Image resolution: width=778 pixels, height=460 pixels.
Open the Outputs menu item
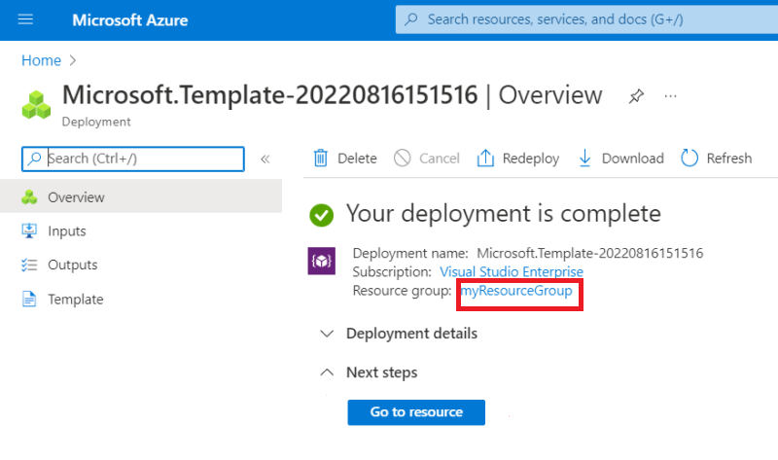(73, 265)
